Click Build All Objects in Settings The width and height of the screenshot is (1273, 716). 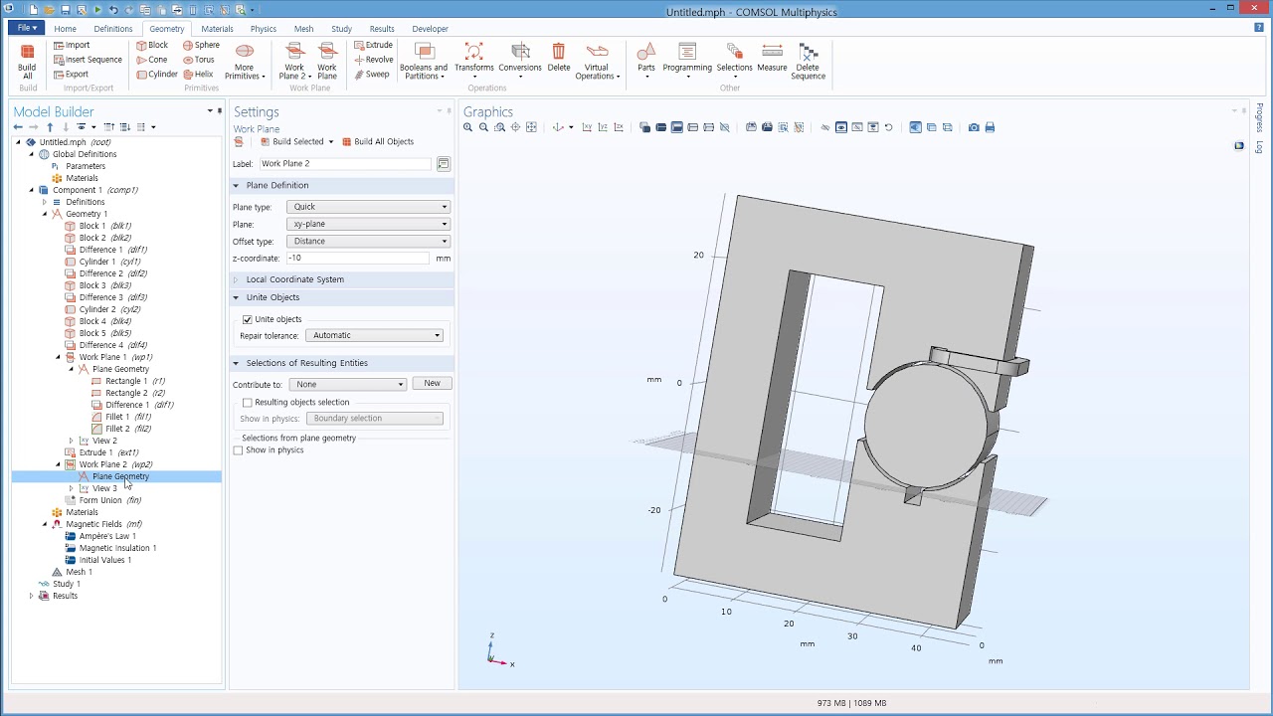pyautogui.click(x=378, y=141)
